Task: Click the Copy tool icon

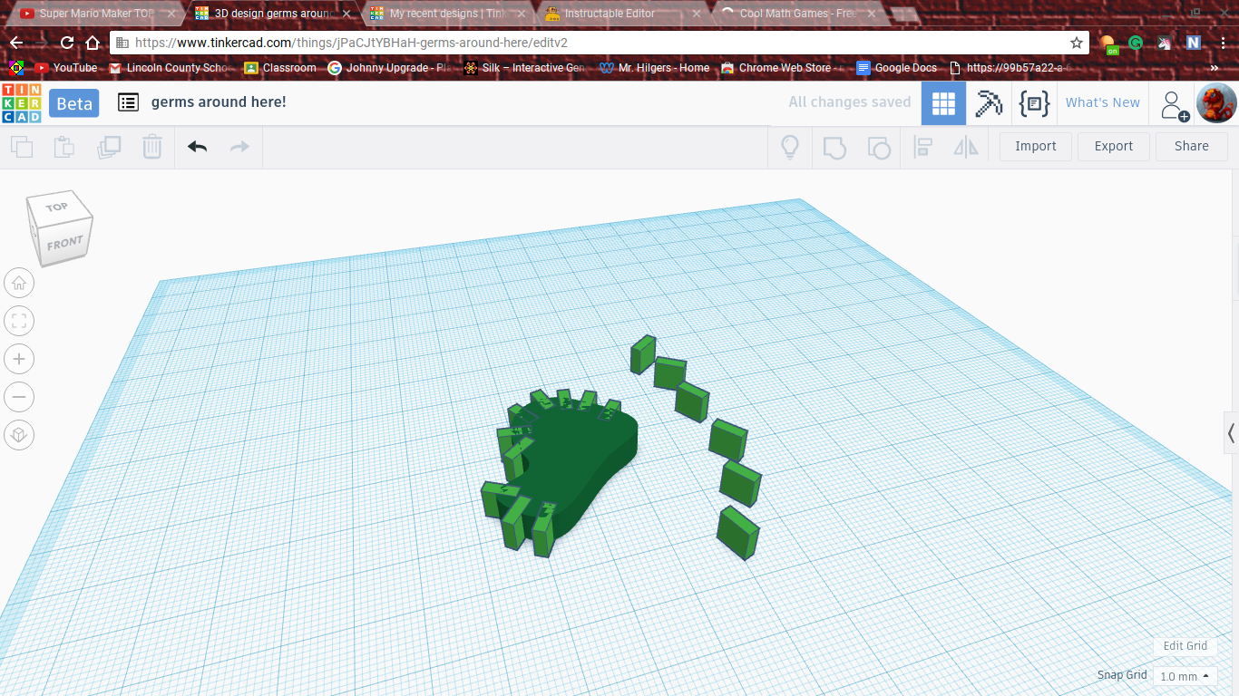Action: [x=22, y=147]
